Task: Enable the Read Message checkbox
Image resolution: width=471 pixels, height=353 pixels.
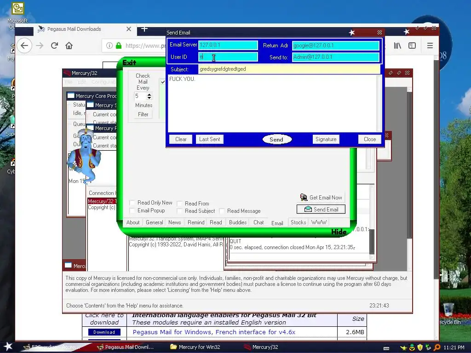Action: tap(222, 211)
